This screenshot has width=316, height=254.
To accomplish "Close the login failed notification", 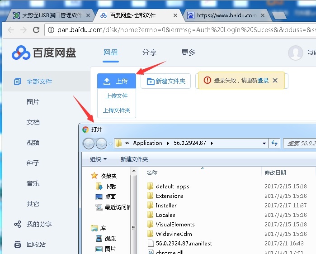I will (x=275, y=80).
